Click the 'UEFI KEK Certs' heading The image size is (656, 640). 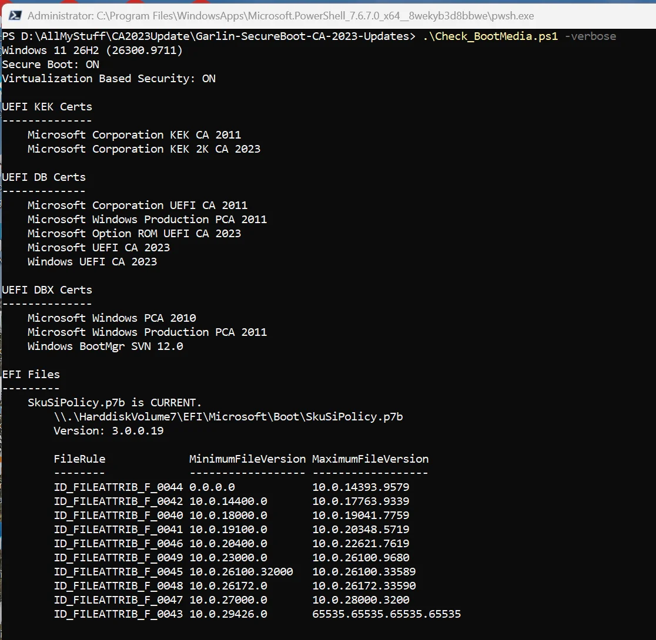[47, 107]
